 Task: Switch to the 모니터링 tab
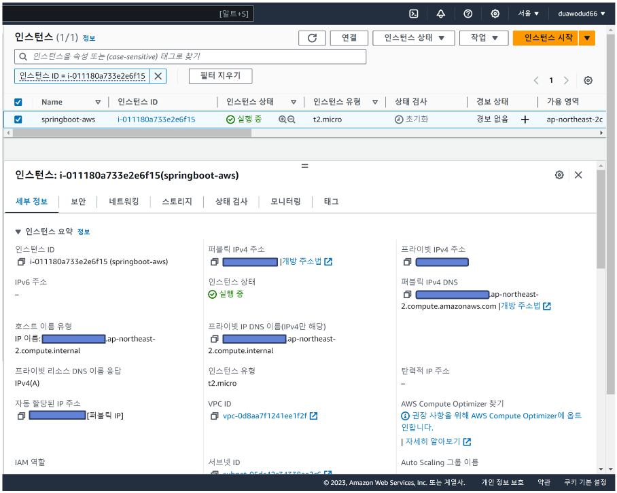[285, 202]
